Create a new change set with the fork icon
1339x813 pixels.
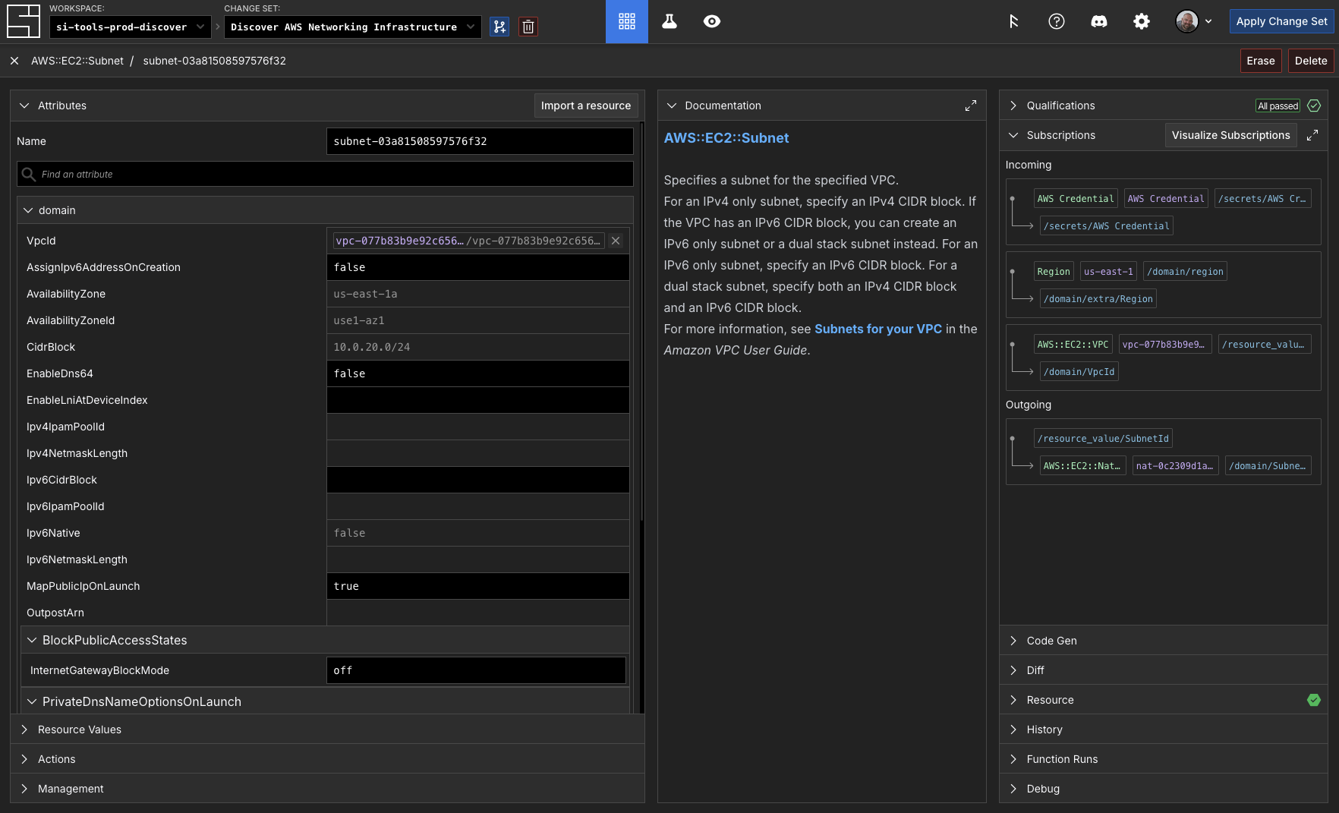[x=499, y=26]
